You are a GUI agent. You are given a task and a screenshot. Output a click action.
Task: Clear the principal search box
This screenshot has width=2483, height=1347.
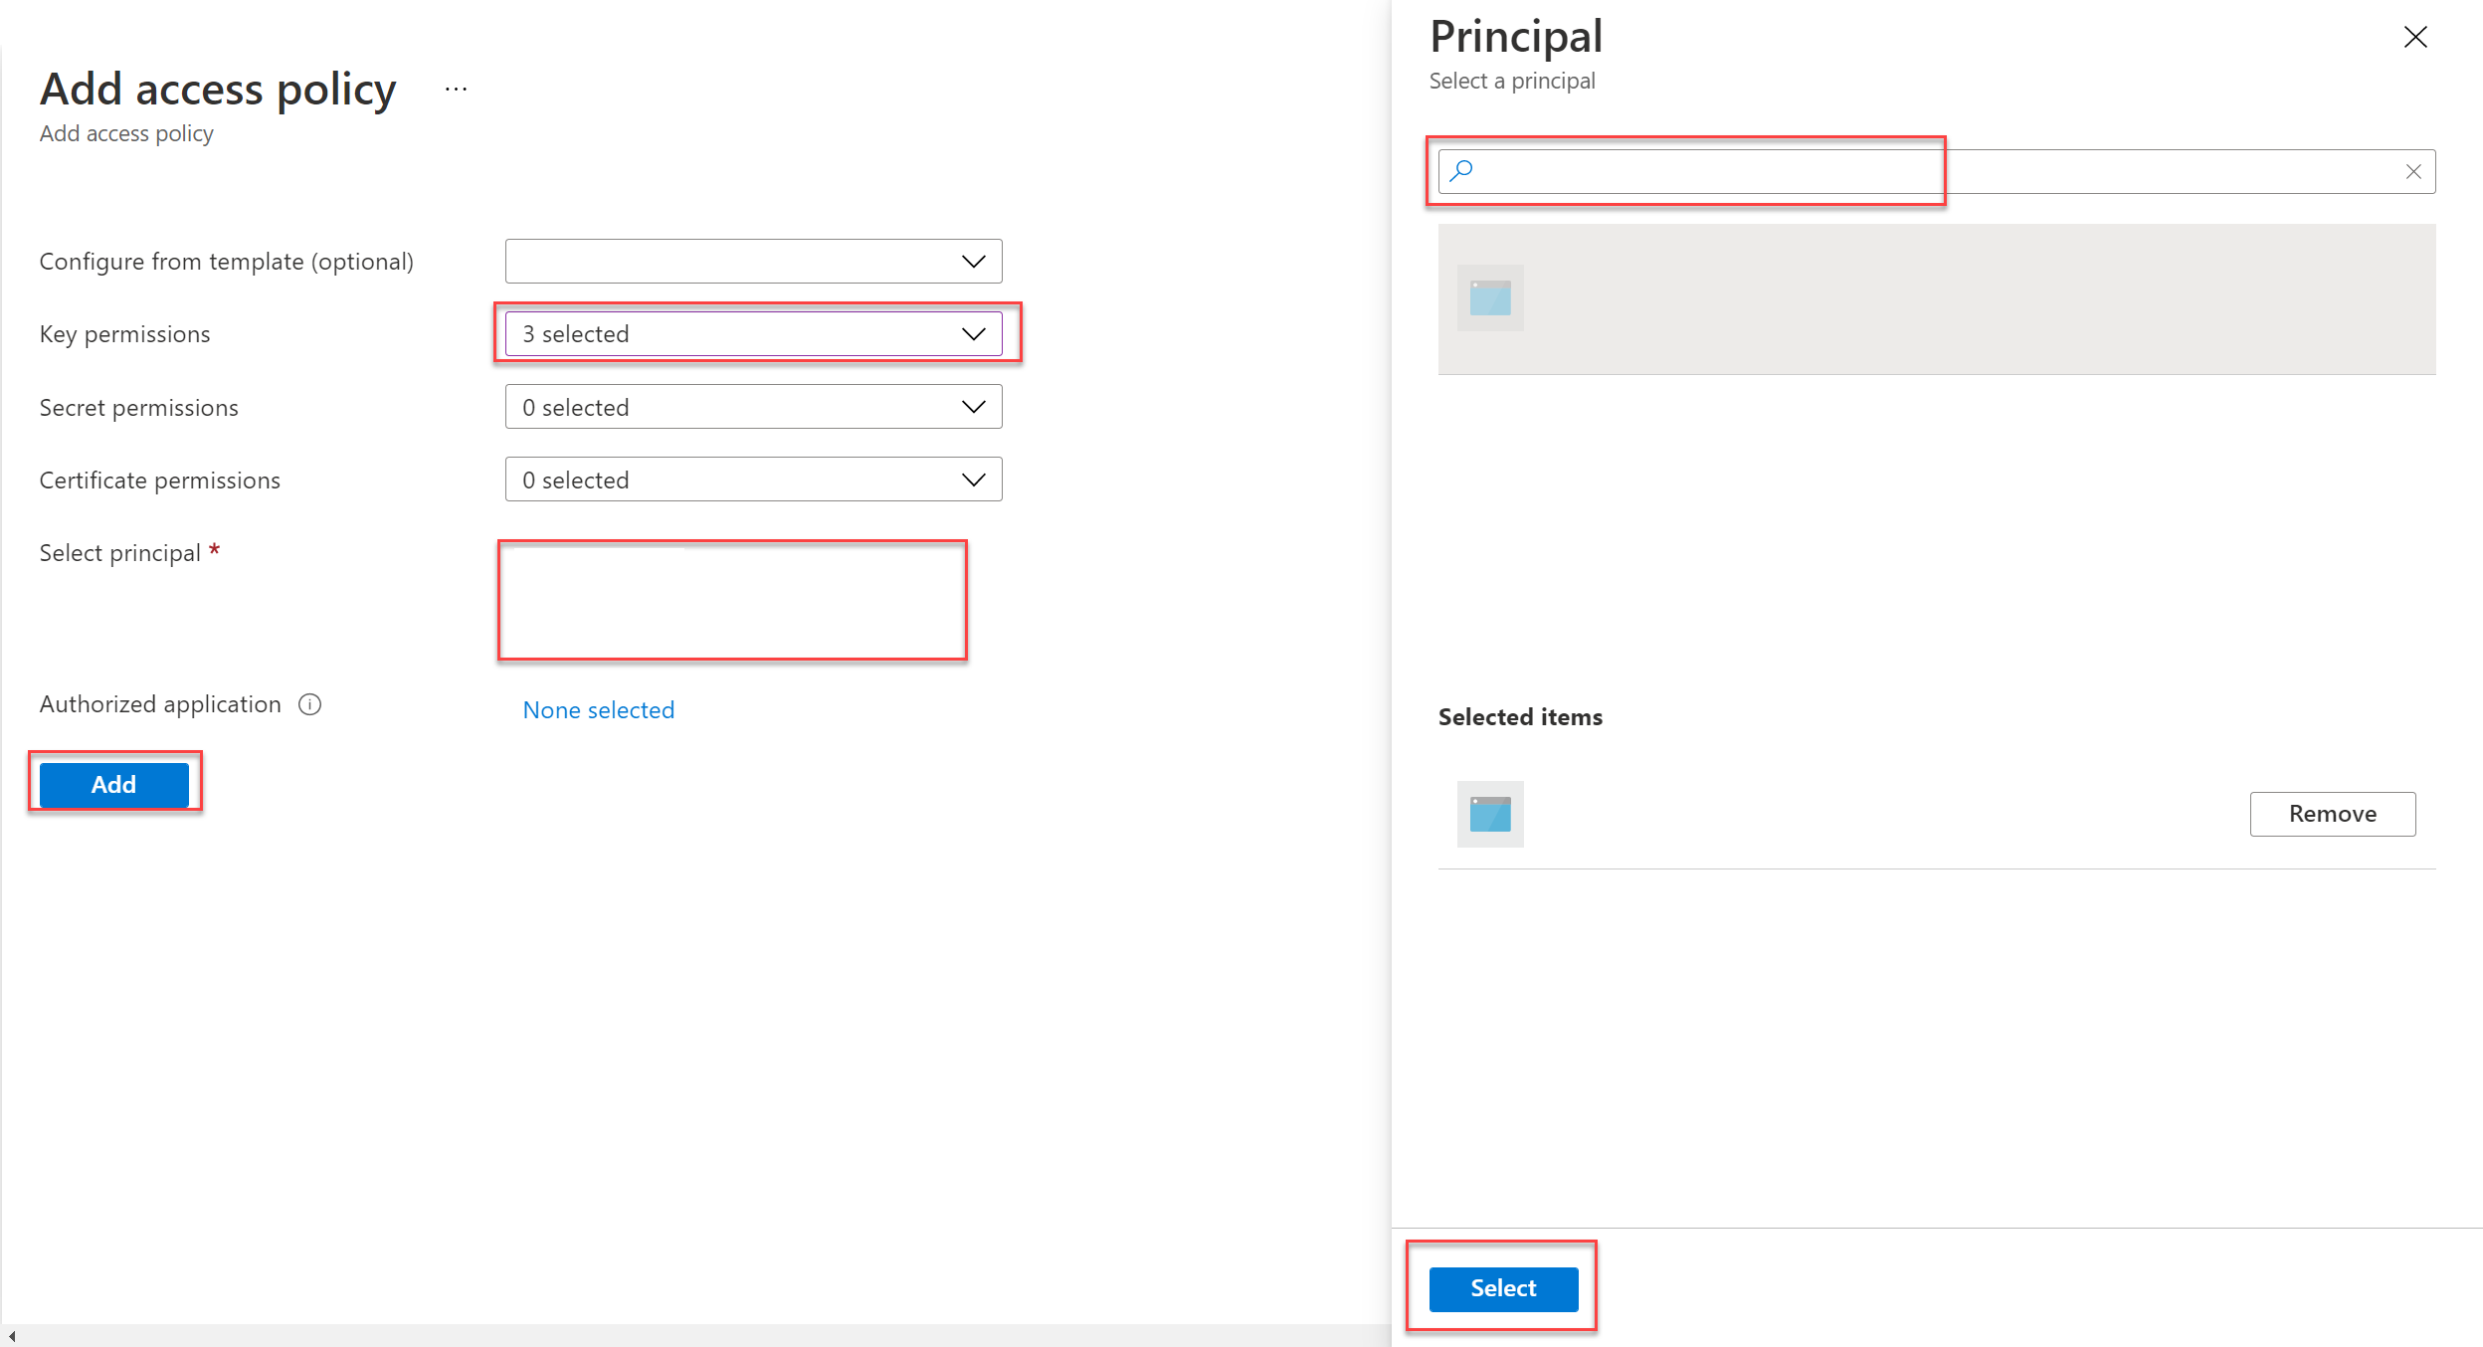point(2413,172)
